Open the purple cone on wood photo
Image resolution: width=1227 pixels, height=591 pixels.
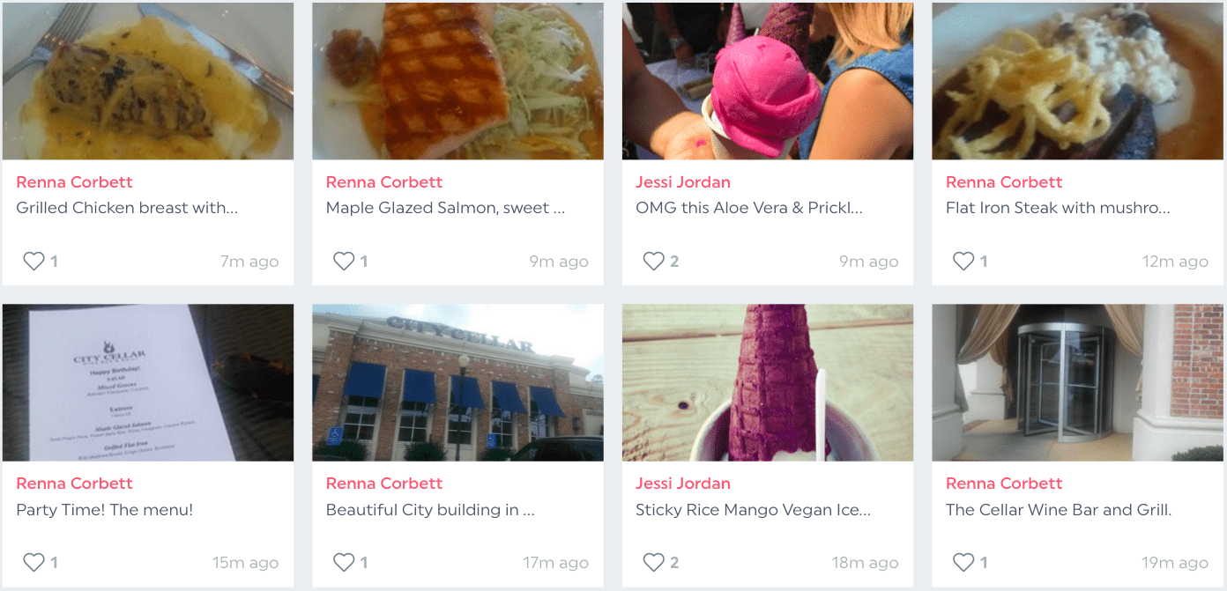[768, 382]
